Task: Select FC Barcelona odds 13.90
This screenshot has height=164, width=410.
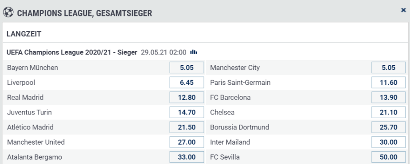Action: (x=389, y=98)
